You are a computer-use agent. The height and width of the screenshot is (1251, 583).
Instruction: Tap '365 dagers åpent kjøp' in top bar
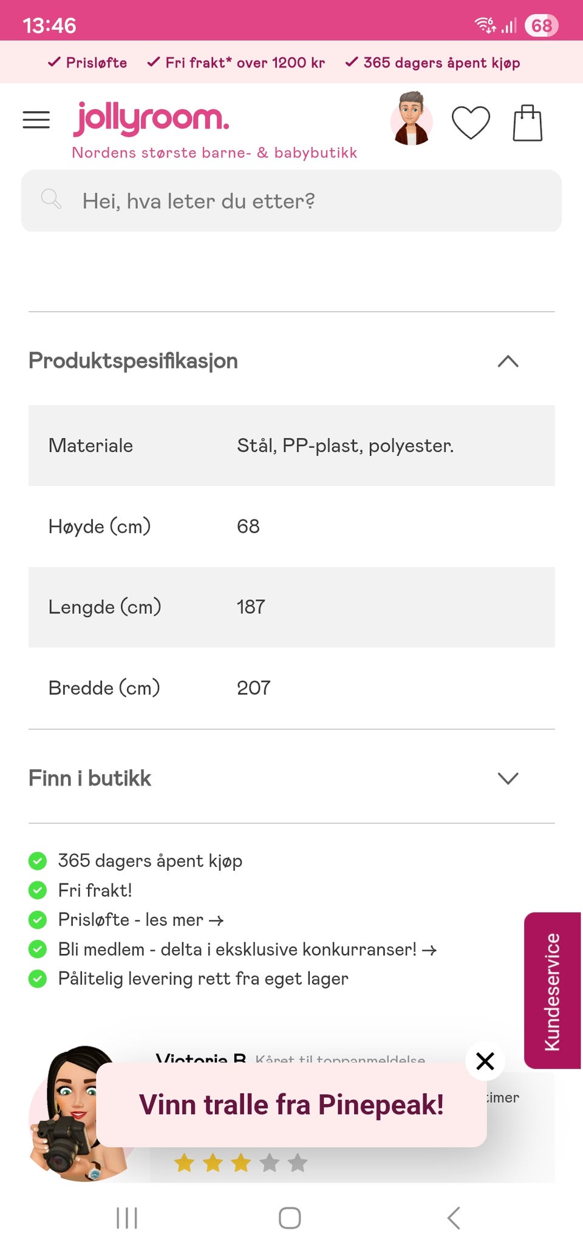coord(432,63)
